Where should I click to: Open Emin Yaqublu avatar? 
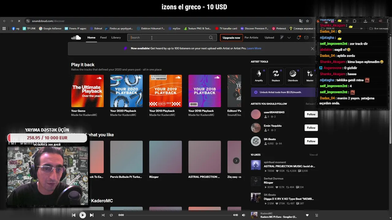[256, 128]
